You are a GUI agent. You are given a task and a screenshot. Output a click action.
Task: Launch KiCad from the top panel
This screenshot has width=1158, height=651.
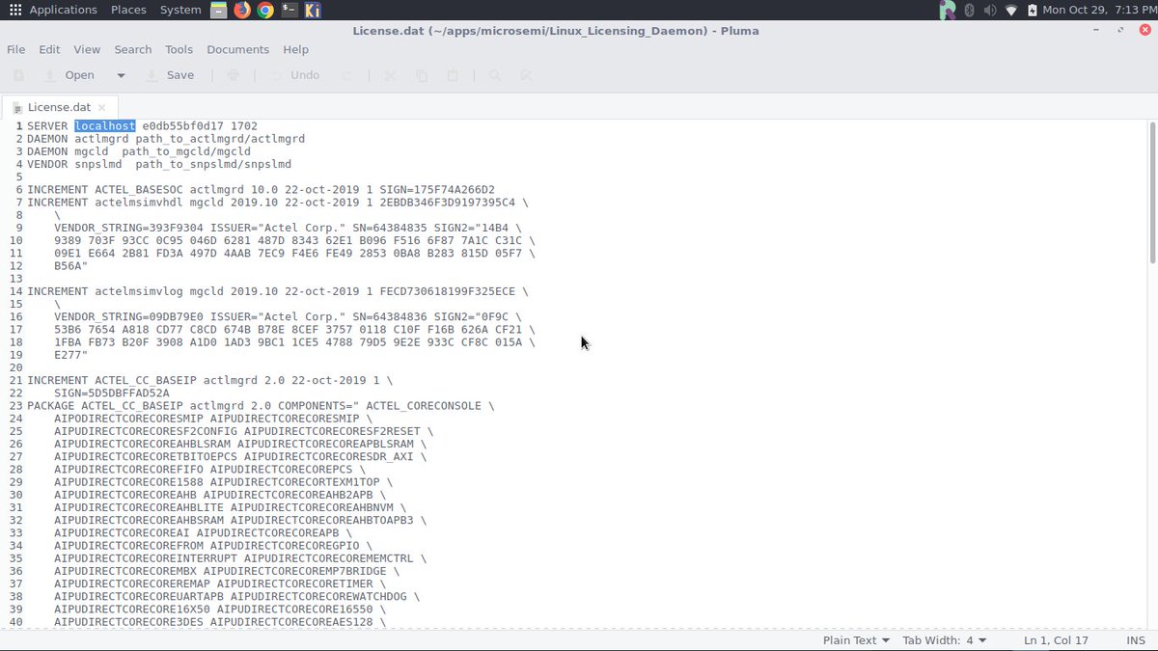click(x=313, y=10)
